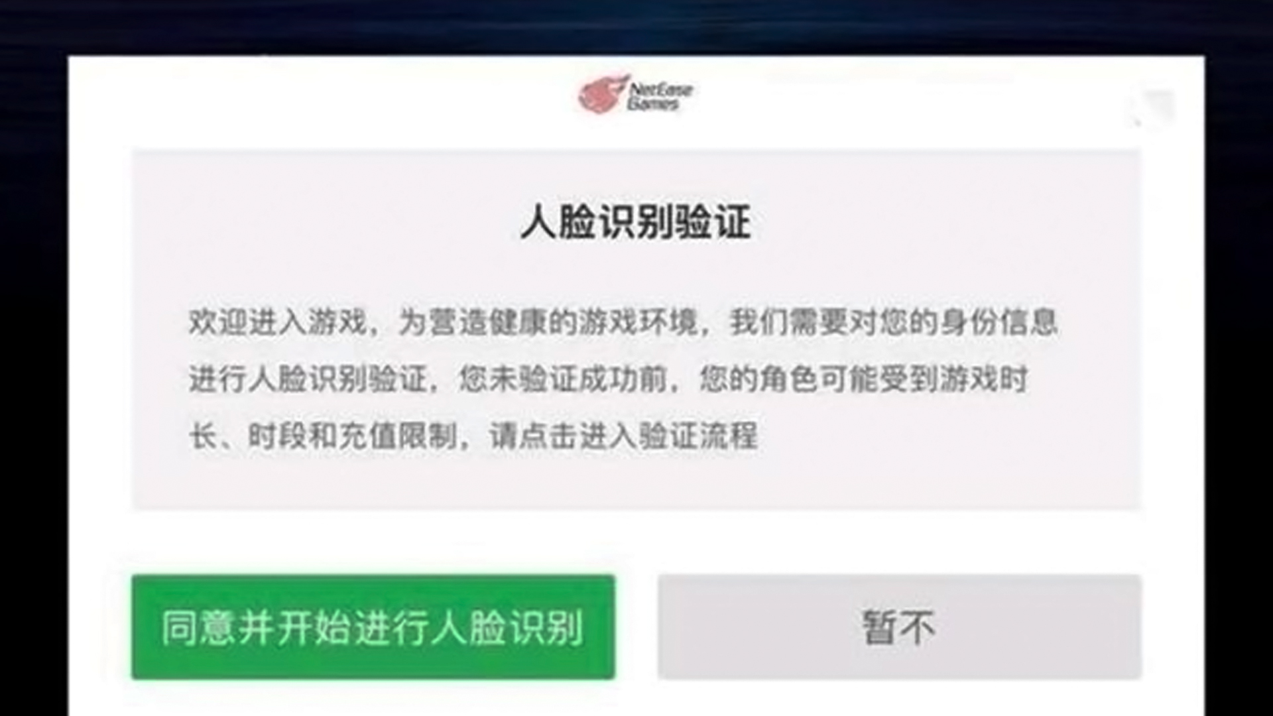
Task: Click the phrase 我们需要对您的身份信息
Action: click(893, 322)
